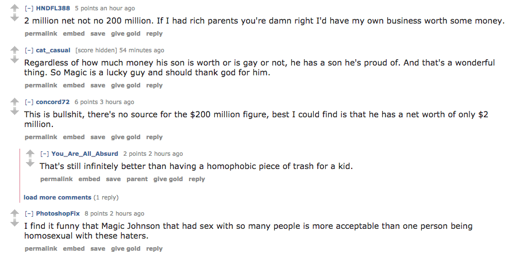
Task: Give gold to concord72's comment
Action: click(x=125, y=137)
